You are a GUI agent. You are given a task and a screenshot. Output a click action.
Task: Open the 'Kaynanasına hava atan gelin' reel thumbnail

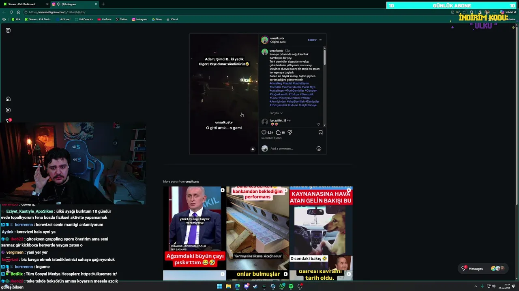pos(321,228)
